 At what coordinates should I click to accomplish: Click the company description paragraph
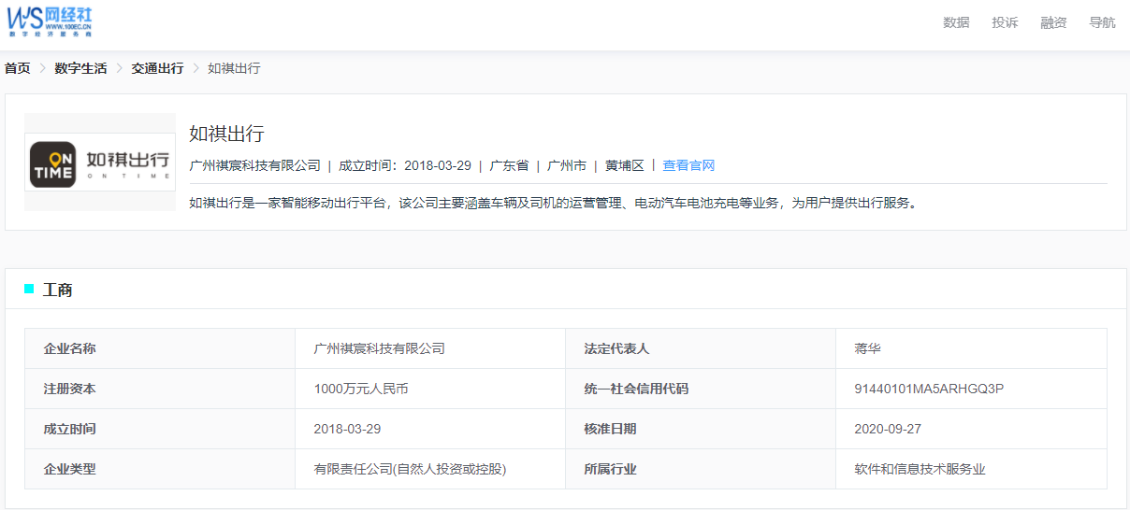tap(553, 203)
